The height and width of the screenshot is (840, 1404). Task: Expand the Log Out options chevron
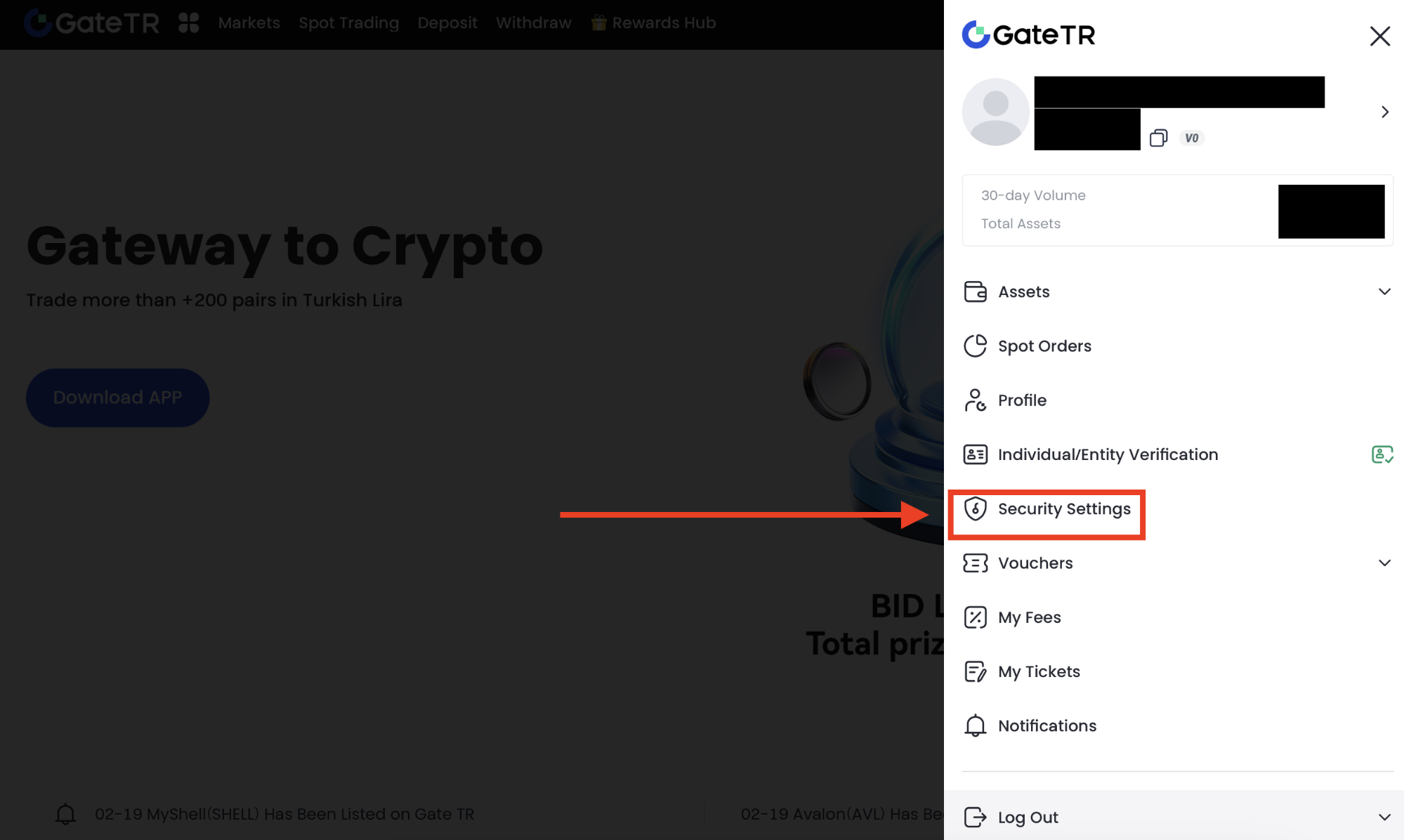(x=1384, y=818)
